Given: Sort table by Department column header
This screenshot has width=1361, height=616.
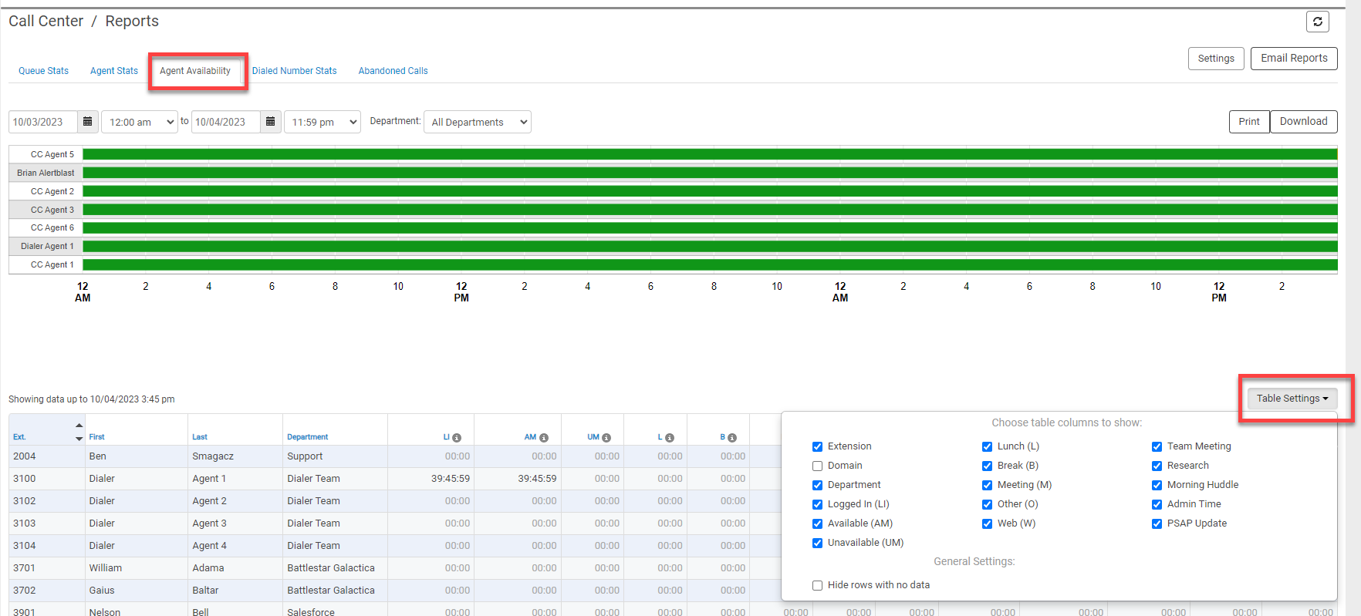Looking at the screenshot, I should [308, 437].
